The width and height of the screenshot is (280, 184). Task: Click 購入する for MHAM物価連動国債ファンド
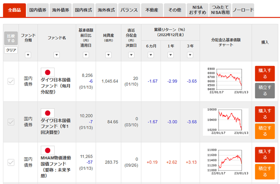[265, 154]
